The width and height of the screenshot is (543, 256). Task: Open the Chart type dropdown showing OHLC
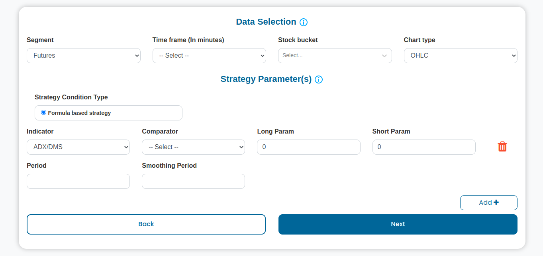(x=461, y=56)
